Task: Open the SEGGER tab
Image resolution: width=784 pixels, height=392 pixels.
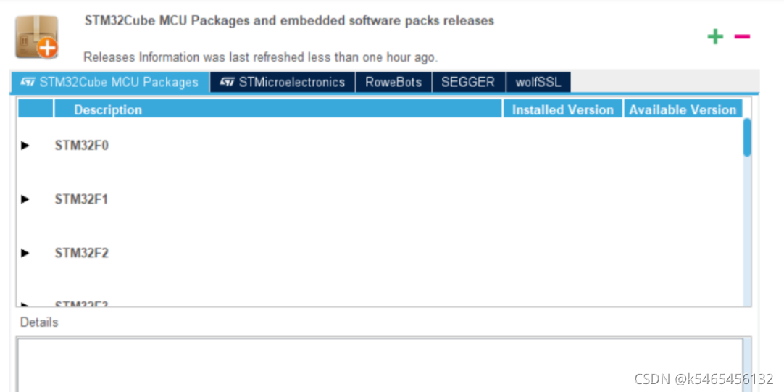Action: pos(469,82)
